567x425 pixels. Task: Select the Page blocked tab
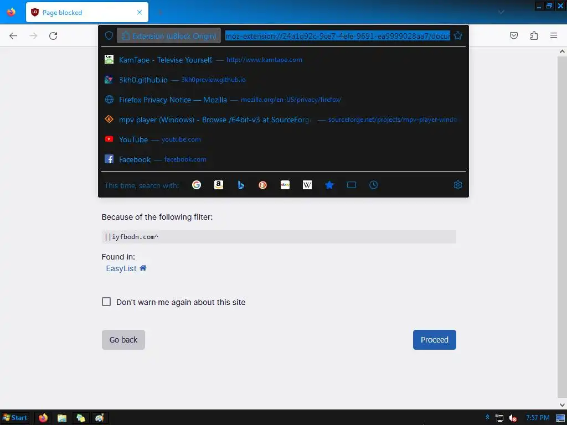87,12
